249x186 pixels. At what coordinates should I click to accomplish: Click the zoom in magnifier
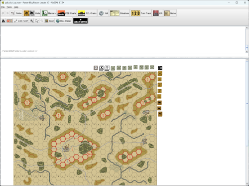(x=31, y=21)
